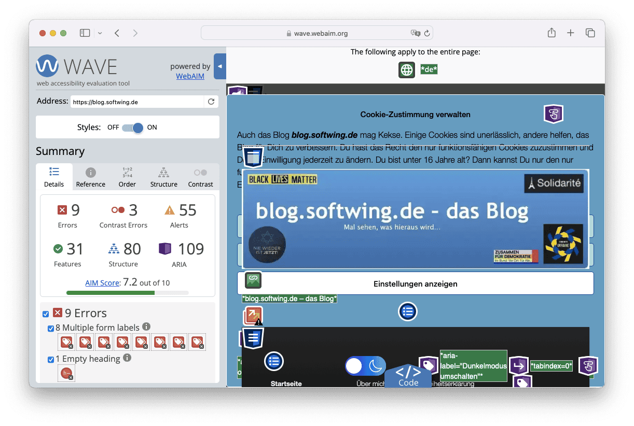Click the orange Alerts triangle icon
Viewport: 634px width, 426px height.
pyautogui.click(x=169, y=210)
